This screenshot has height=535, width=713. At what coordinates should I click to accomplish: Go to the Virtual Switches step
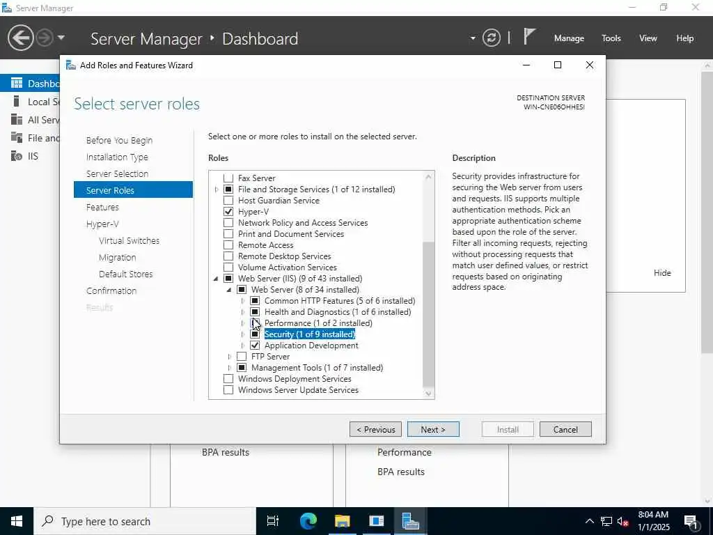point(129,240)
